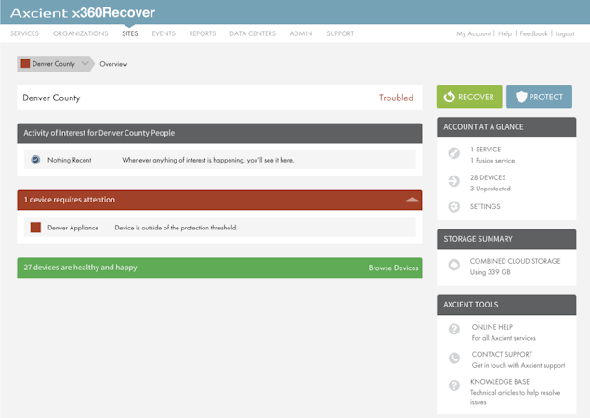
Task: Open the Data Centers tab
Action: pyautogui.click(x=253, y=33)
